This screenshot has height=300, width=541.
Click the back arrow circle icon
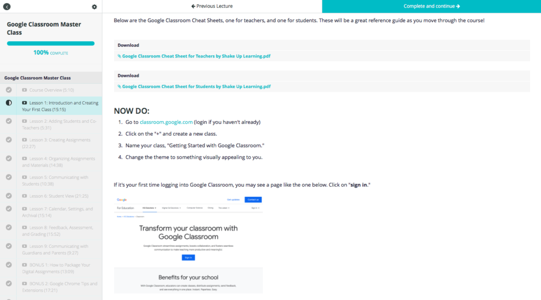click(7, 6)
